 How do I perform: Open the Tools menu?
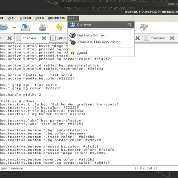click(40, 18)
